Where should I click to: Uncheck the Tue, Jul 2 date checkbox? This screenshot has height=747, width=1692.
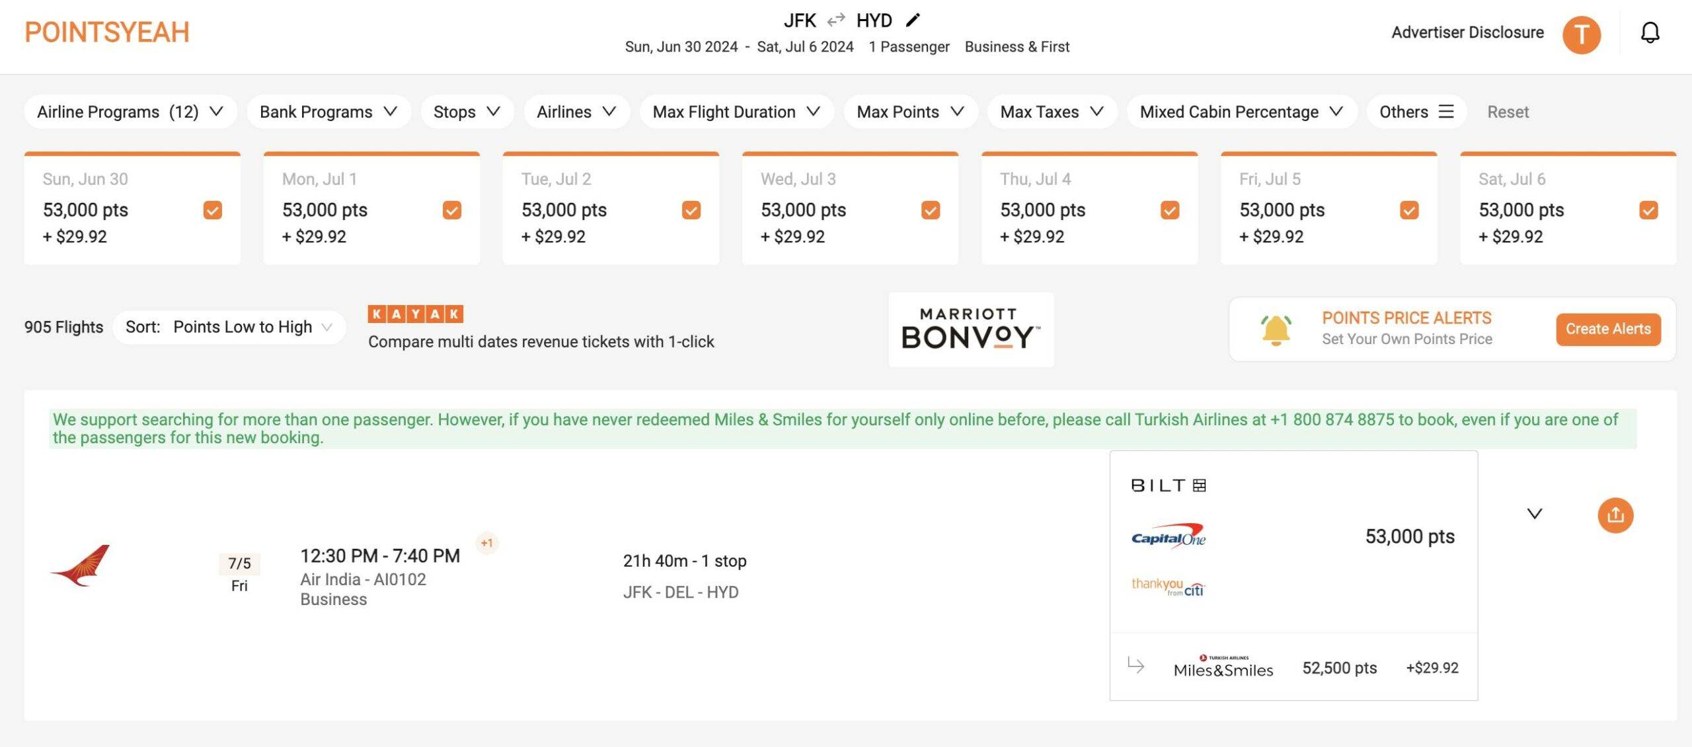(x=691, y=210)
